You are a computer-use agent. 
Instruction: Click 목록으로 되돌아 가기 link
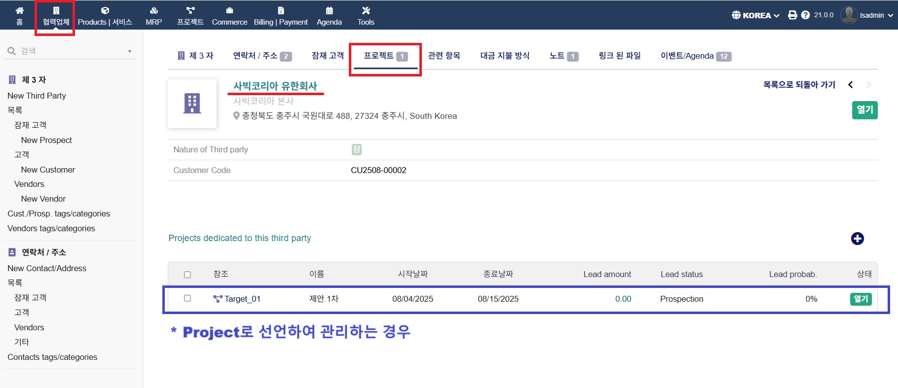pos(799,85)
